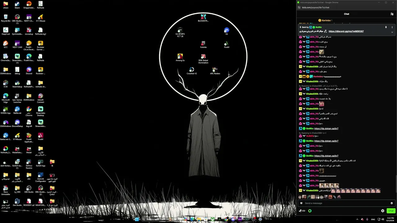Image resolution: width=397 pixels, height=223 pixels.
Task: Select the ARC Raiders game shortcut
Action: (x=215, y=71)
